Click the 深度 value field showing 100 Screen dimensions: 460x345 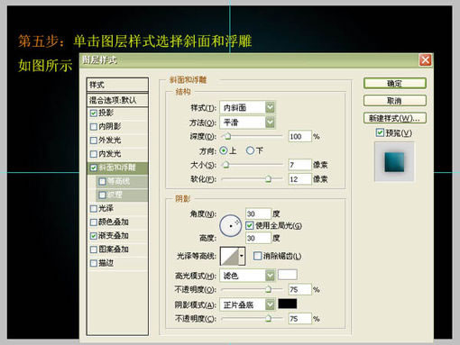click(299, 137)
